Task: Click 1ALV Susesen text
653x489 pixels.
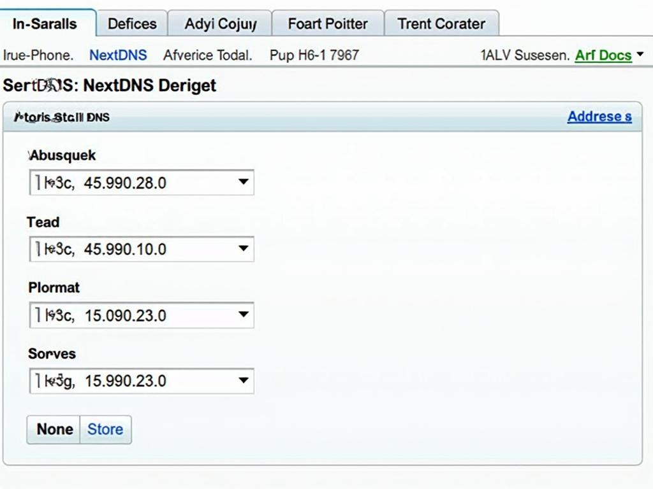Action: click(x=525, y=55)
